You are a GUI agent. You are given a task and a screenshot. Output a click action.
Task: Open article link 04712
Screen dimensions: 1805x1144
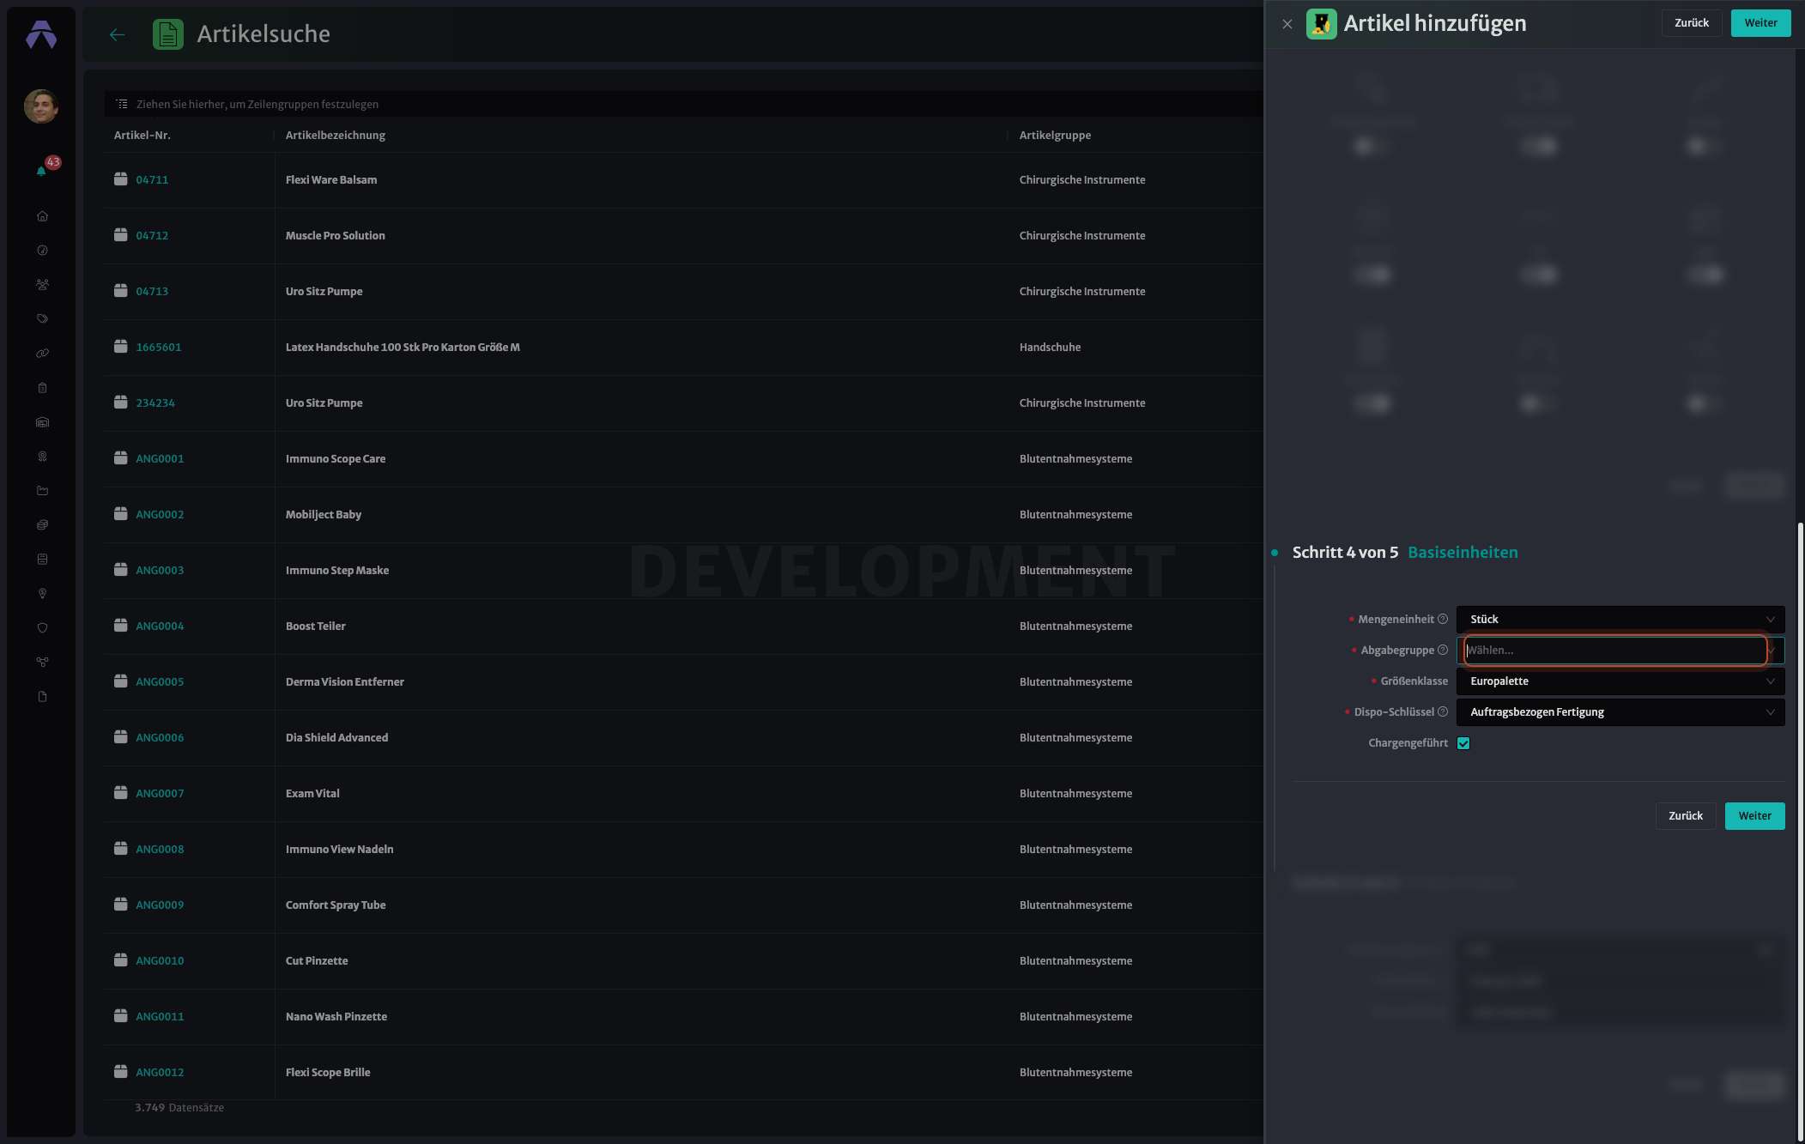(152, 235)
